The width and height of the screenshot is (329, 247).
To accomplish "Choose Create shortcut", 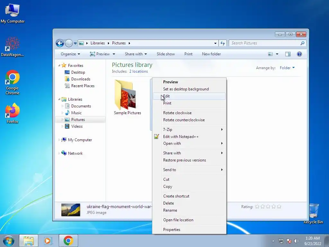I will coord(189,196).
